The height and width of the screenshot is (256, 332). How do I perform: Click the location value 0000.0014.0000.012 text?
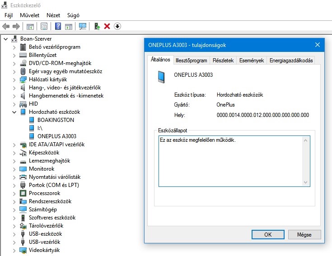point(263,115)
